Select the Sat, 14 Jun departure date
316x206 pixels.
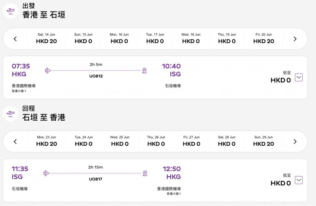[47, 38]
